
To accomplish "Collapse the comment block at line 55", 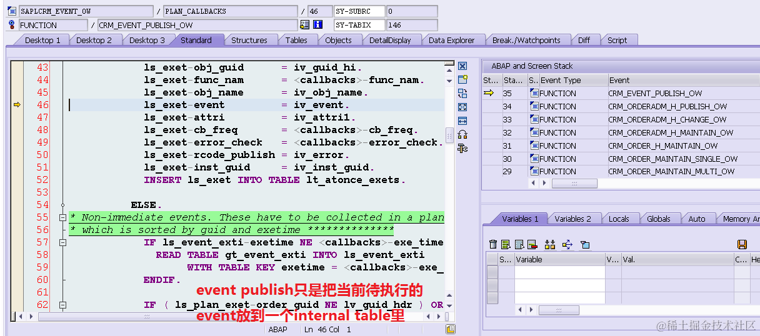I will pos(62,217).
